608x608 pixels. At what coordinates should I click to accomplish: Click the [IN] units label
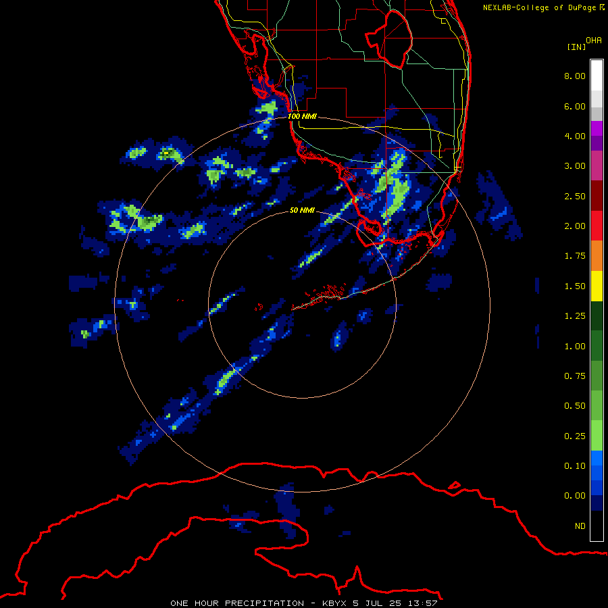(576, 47)
